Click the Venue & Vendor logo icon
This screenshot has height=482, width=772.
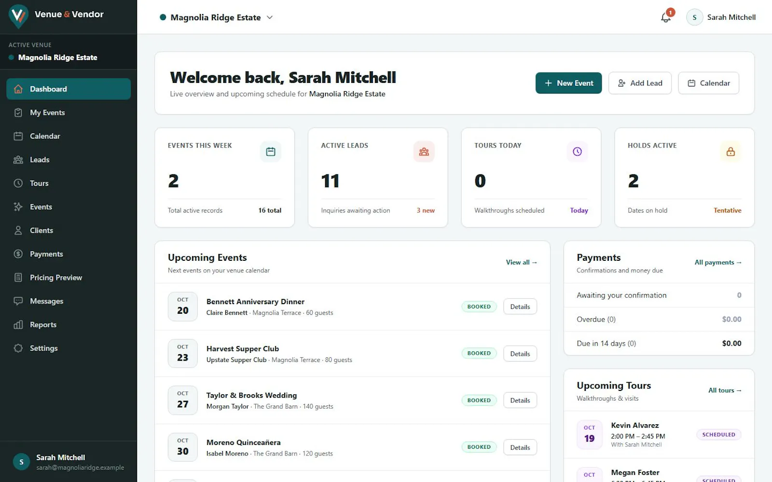[18, 16]
